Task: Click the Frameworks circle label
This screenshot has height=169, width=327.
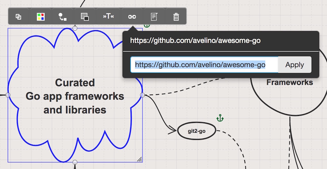Action: (290, 82)
